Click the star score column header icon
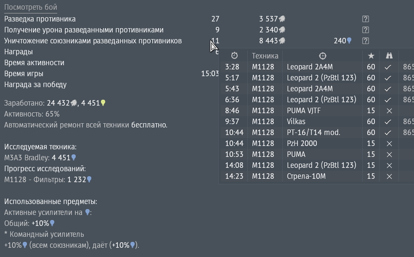 pos(371,56)
